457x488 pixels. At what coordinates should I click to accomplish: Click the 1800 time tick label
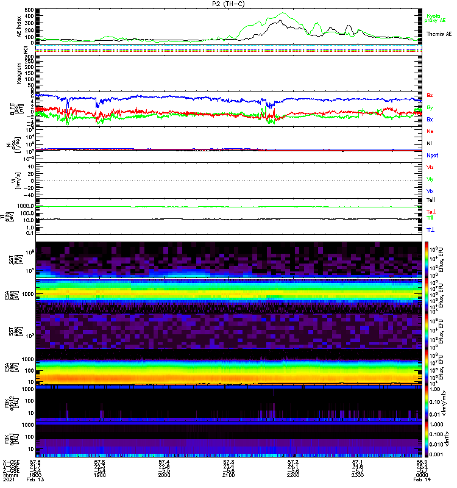[x=35, y=475]
